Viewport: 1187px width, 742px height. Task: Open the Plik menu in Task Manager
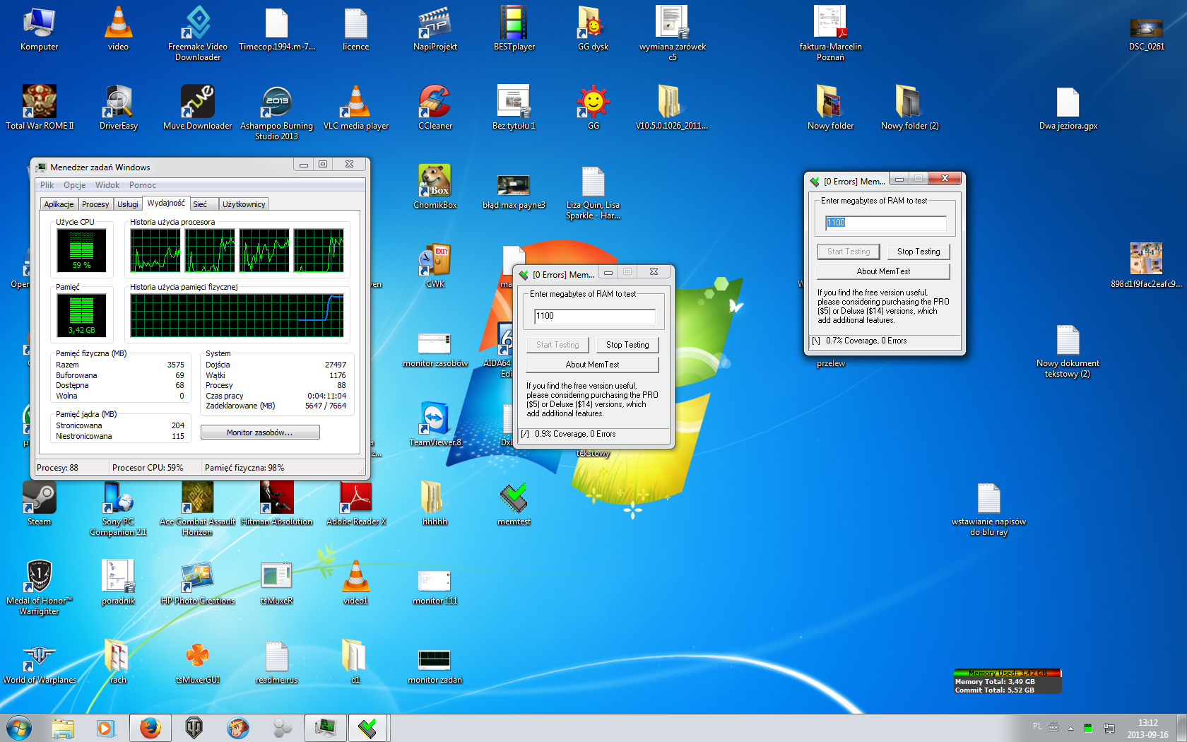point(47,185)
